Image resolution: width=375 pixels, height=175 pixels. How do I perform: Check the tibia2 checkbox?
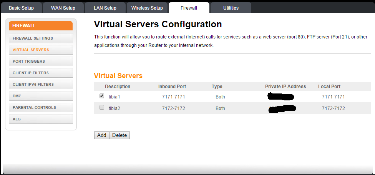coord(102,107)
